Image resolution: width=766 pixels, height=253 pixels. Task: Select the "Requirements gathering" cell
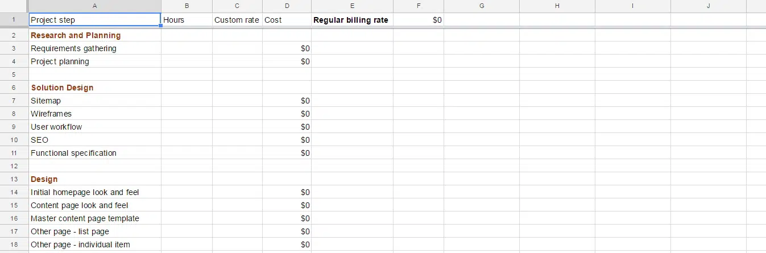tap(73, 48)
